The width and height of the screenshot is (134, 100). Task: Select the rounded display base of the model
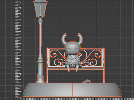tap(72, 90)
